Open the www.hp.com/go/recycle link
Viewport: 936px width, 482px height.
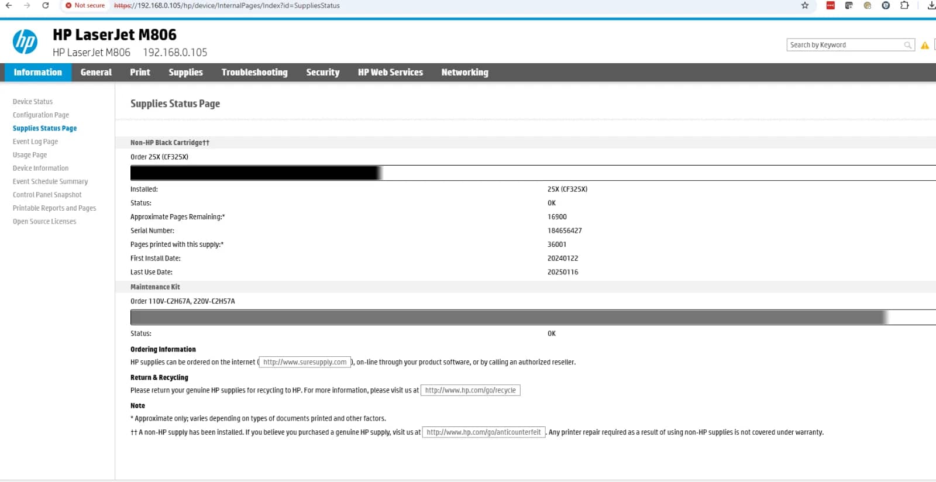[x=470, y=390]
